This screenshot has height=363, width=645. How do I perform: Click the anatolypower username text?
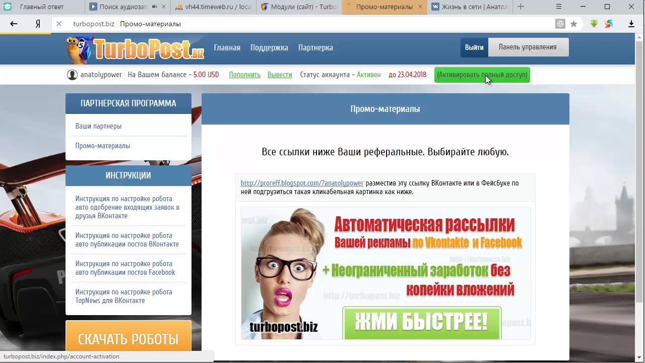coord(101,75)
